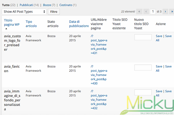Show the Tutto (22) view
Viewport: 174px width, 115px height.
point(9,5)
